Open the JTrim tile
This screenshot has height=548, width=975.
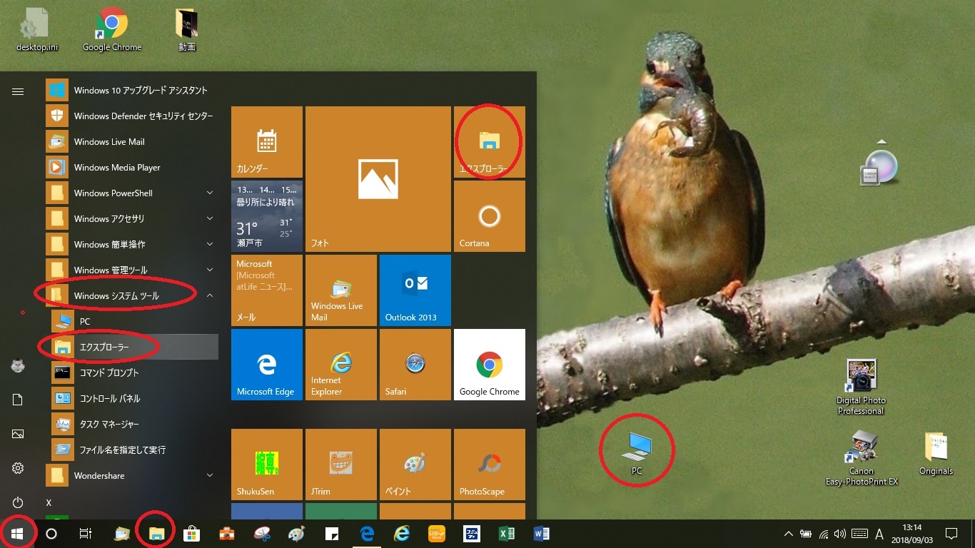341,465
